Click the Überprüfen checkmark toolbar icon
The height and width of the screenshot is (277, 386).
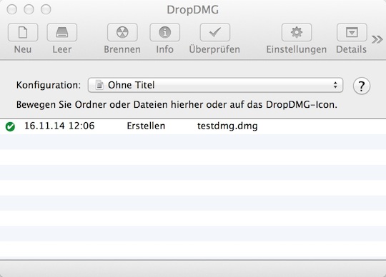pos(215,32)
